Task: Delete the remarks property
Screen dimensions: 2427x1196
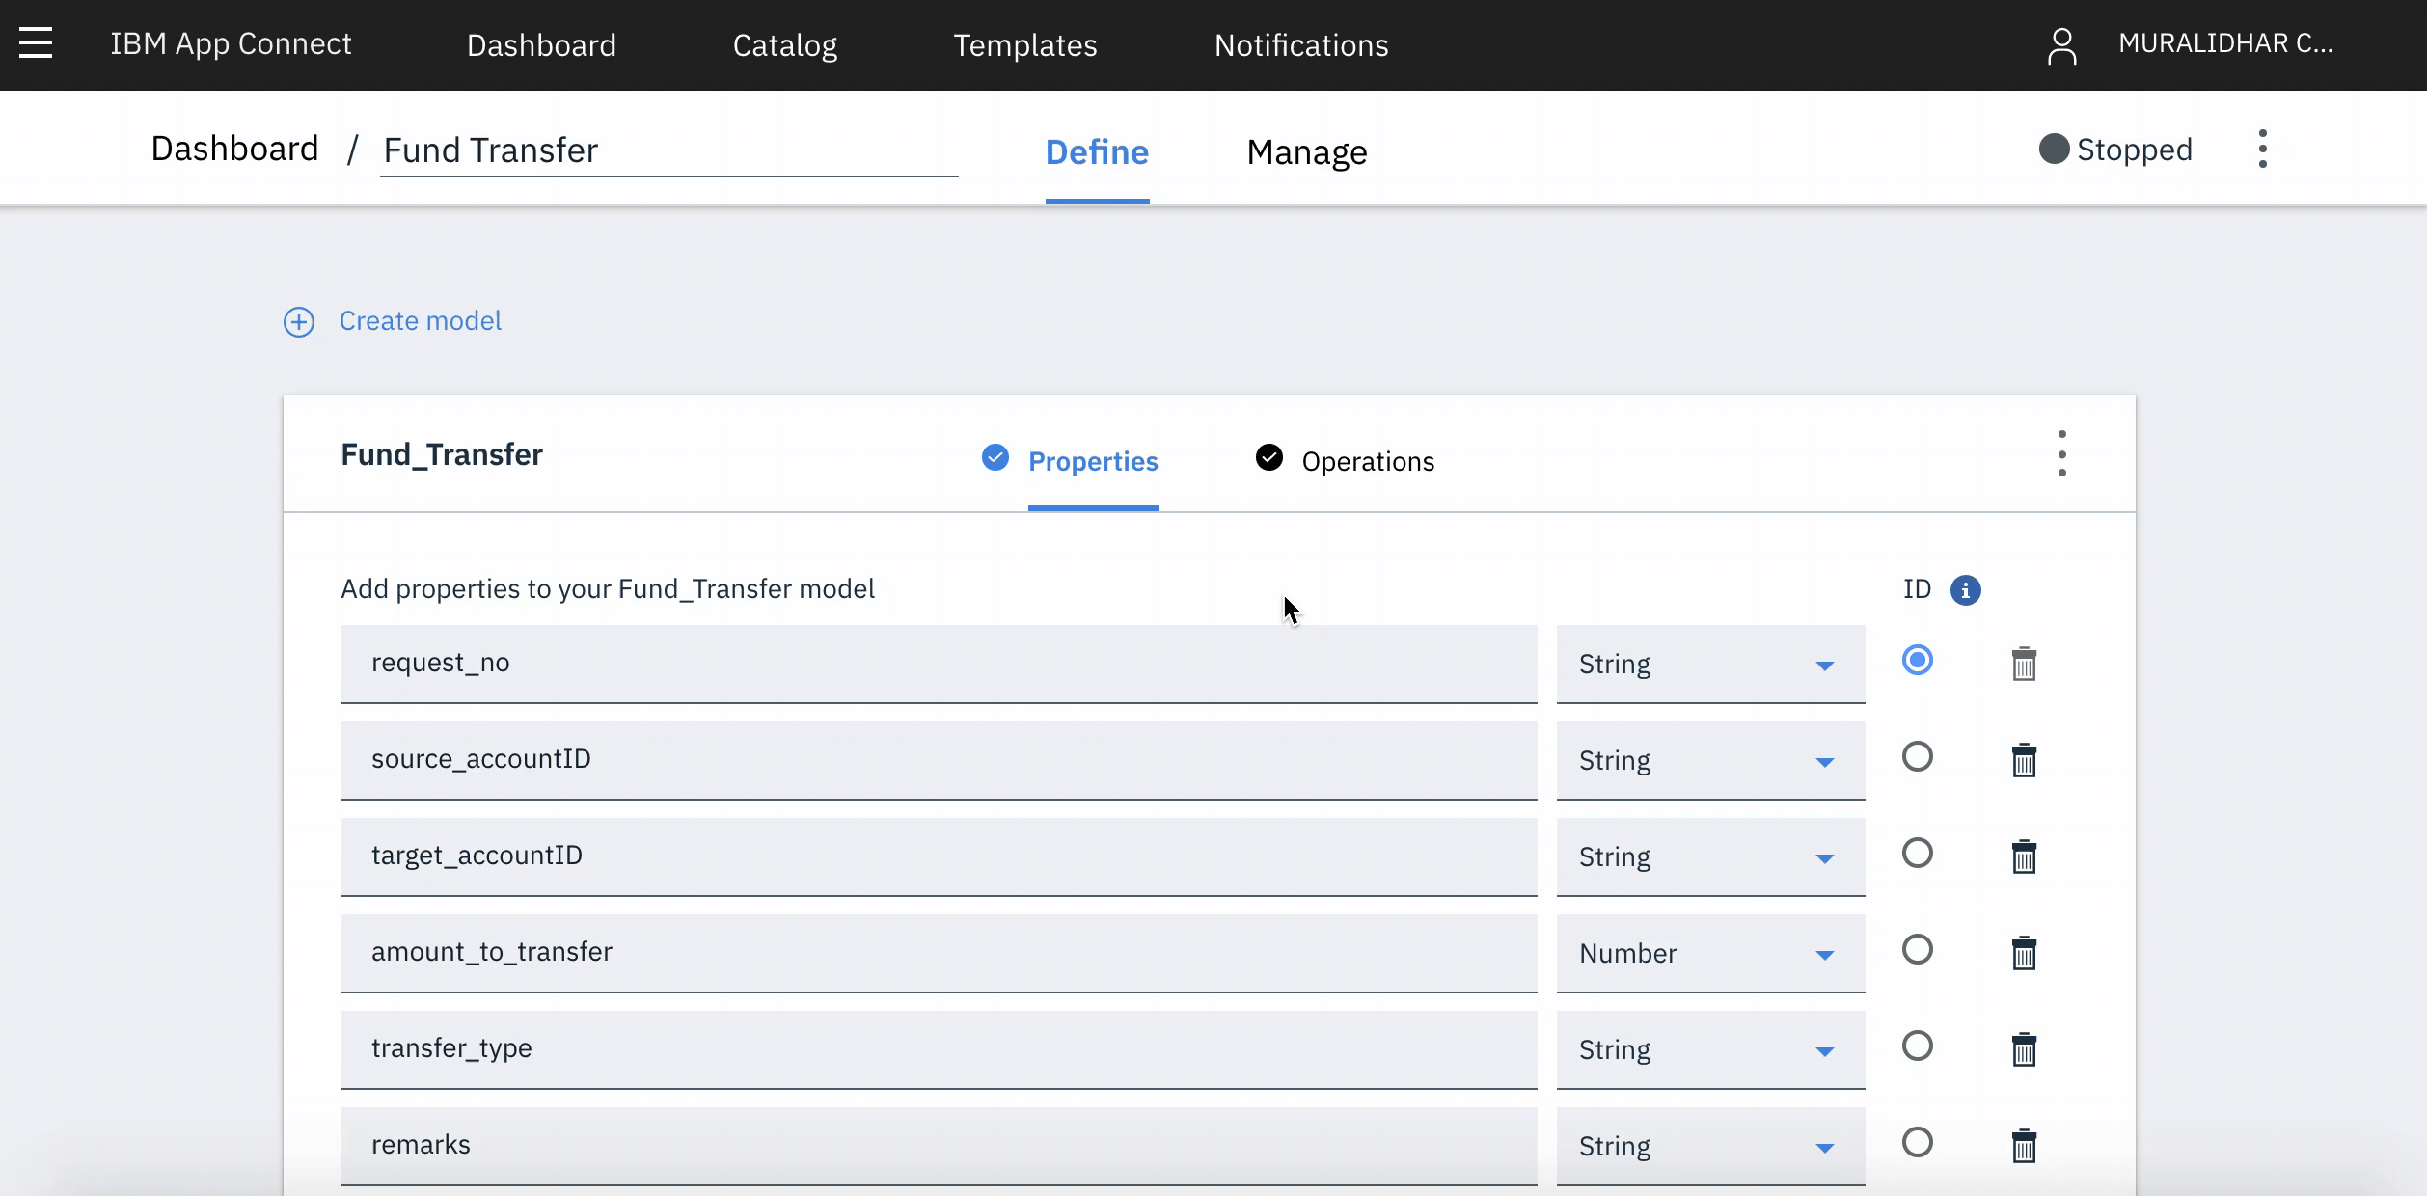Action: coord(2024,1146)
